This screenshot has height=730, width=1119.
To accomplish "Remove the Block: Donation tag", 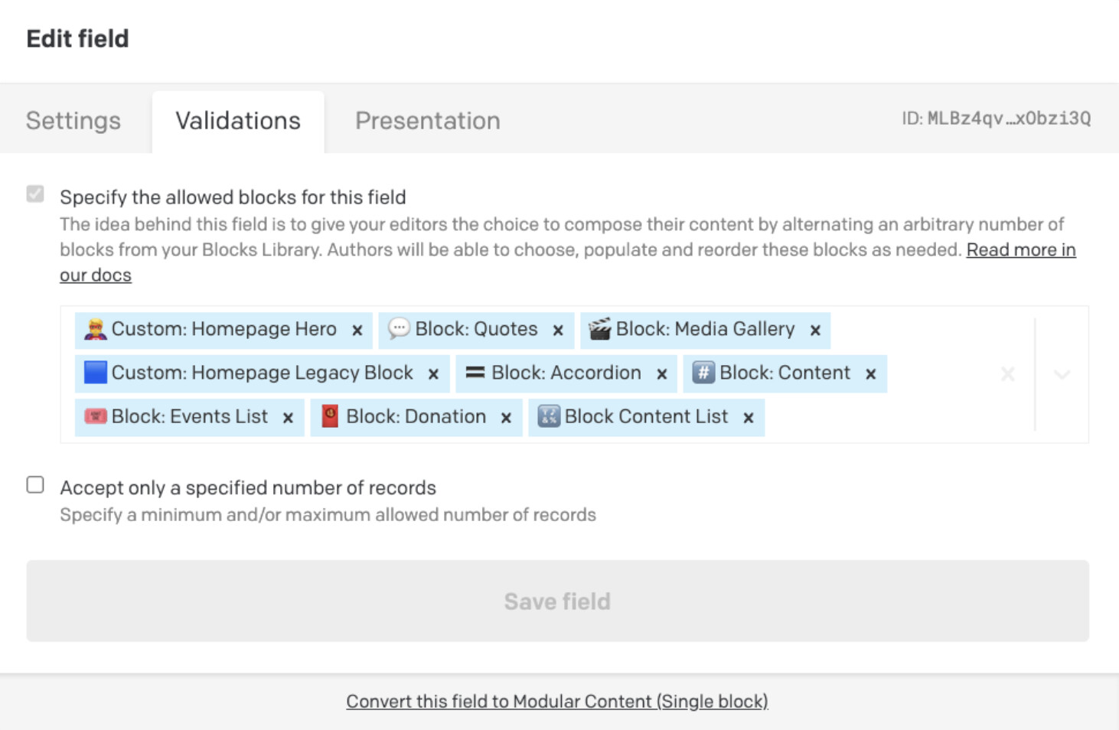I will 506,418.
